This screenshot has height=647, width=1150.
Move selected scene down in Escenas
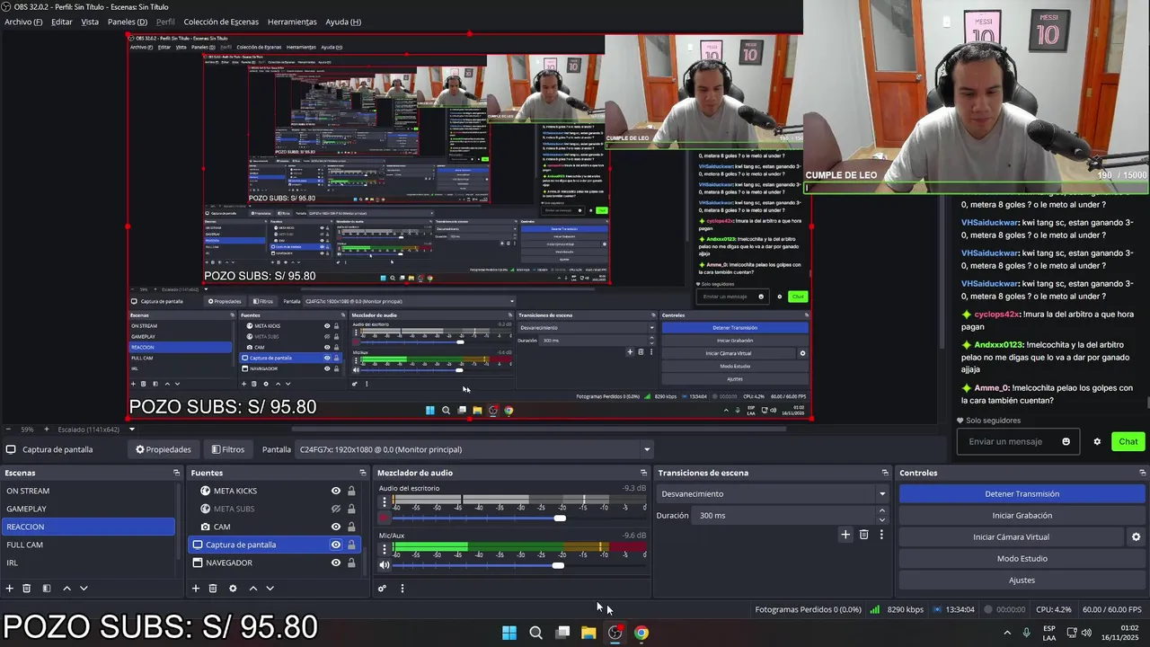click(x=84, y=589)
